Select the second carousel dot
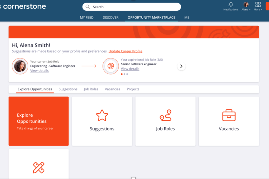Image resolution: width=269 pixels, height=179 pixels. 124,74
